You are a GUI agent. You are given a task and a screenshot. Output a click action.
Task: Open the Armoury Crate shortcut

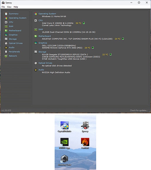(x=64, y=160)
